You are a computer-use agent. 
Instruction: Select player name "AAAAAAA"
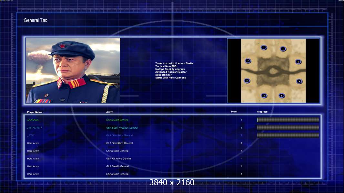click(33, 120)
